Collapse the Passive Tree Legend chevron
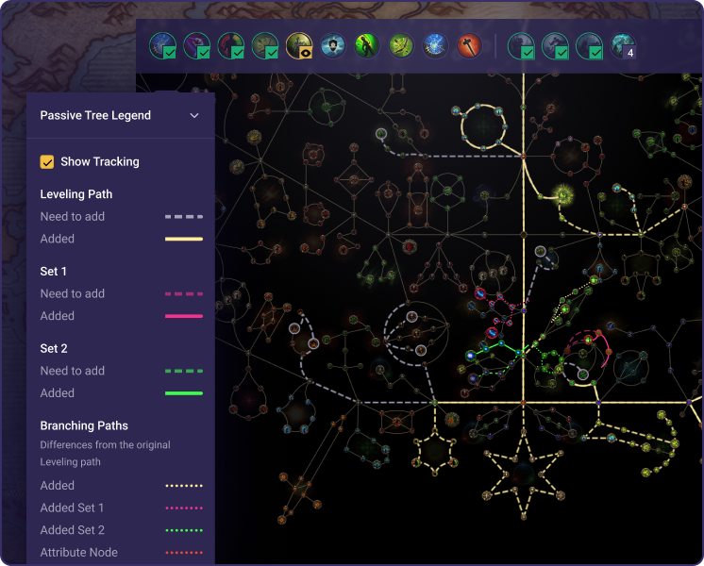Viewport: 704px width, 566px height. tap(194, 116)
